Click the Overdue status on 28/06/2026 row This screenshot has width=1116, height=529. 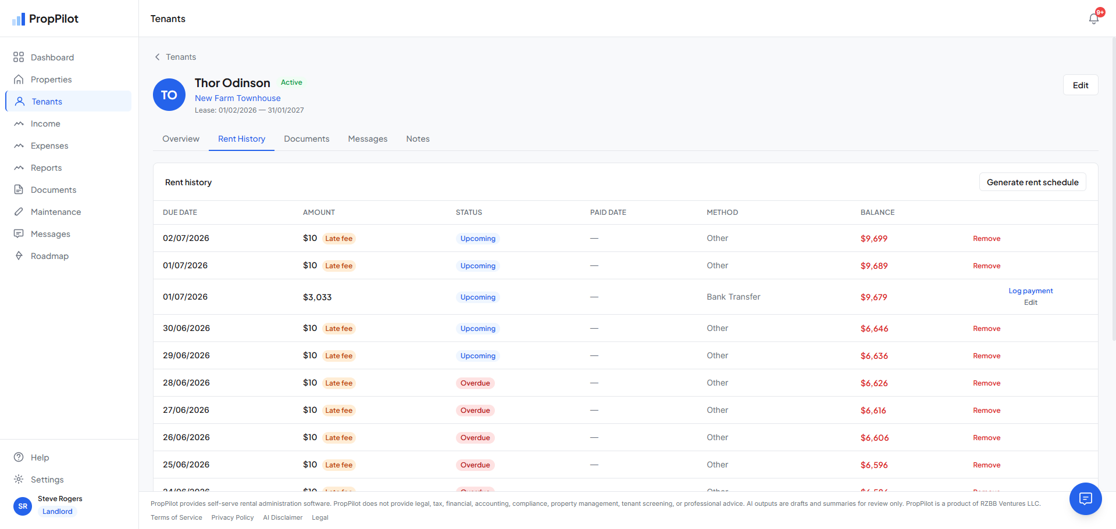[475, 383]
